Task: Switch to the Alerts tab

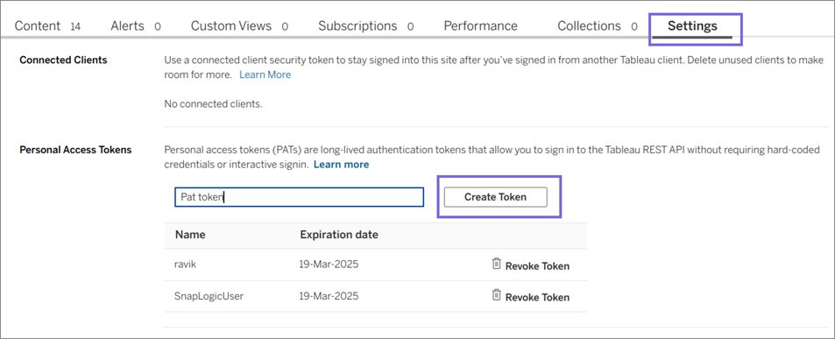Action: coord(136,26)
